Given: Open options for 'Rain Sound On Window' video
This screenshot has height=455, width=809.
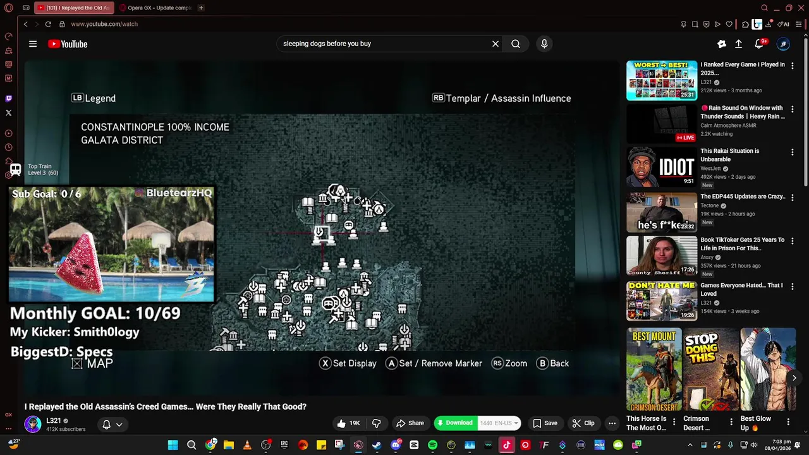Looking at the screenshot, I should [792, 109].
